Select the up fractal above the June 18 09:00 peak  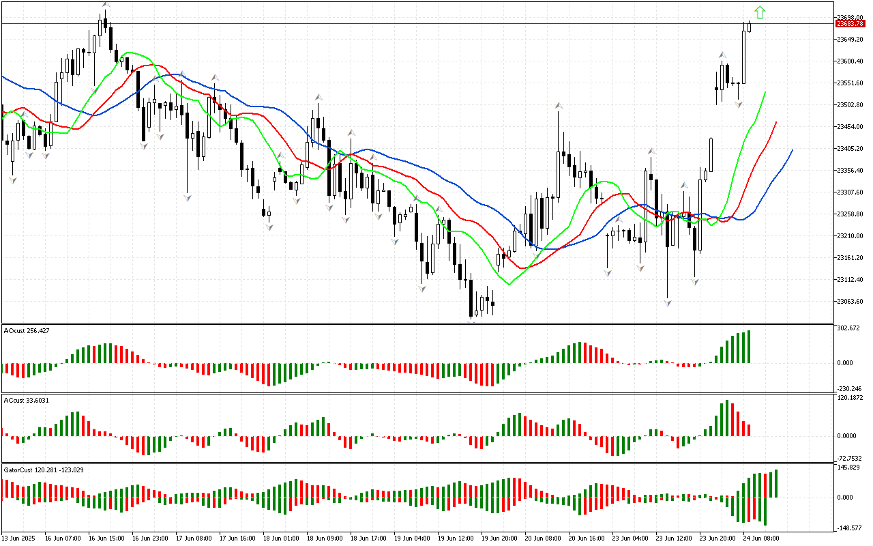pos(318,98)
